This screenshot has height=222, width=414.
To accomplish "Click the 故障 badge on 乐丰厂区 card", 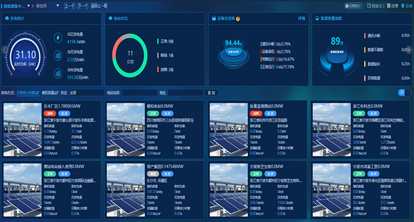I will coord(50,113).
